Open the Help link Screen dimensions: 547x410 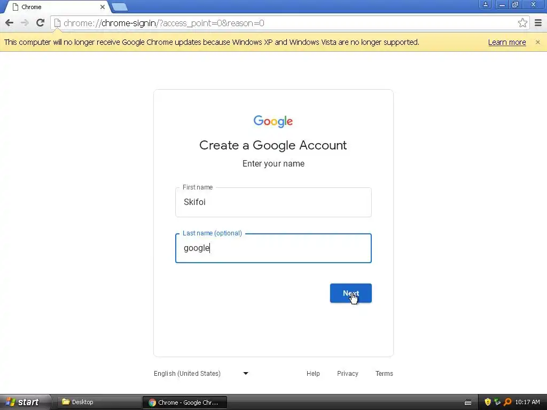[x=313, y=373]
